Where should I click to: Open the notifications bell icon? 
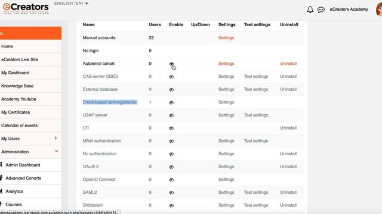click(x=310, y=10)
